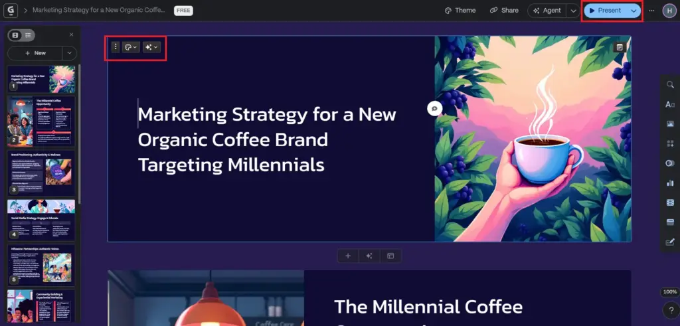Expand the Agent dropdown arrow
The height and width of the screenshot is (326, 680).
coord(573,11)
